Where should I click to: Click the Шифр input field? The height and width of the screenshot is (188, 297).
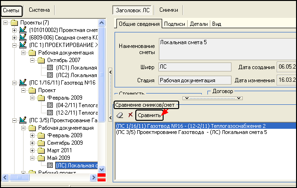pos(194,67)
